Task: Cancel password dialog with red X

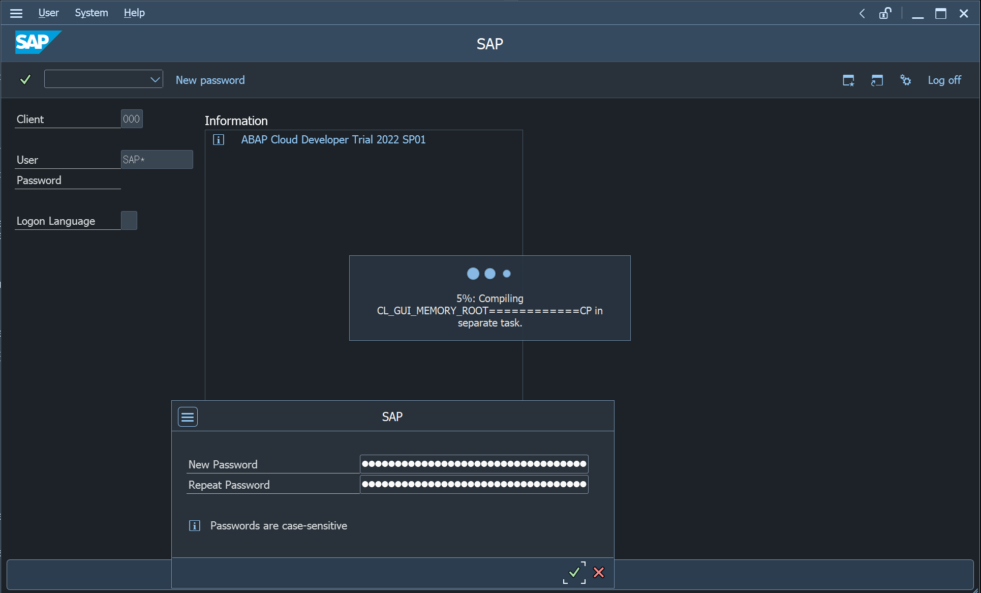Action: pyautogui.click(x=599, y=572)
